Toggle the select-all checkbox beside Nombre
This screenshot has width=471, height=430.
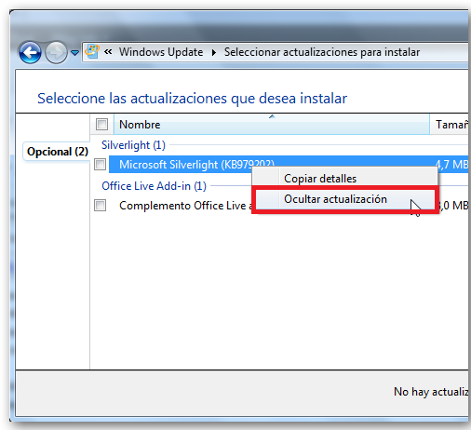[101, 125]
